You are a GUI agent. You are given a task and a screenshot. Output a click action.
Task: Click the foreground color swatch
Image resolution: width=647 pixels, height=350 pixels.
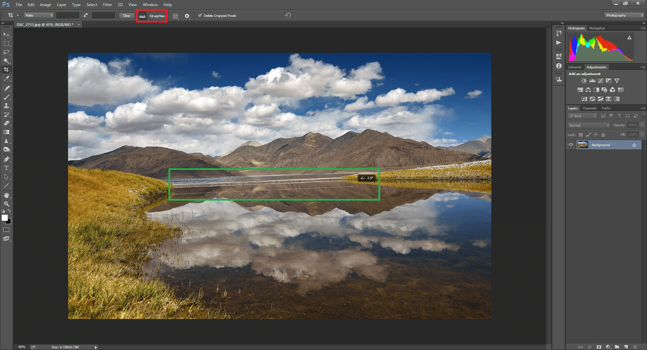(x=5, y=218)
